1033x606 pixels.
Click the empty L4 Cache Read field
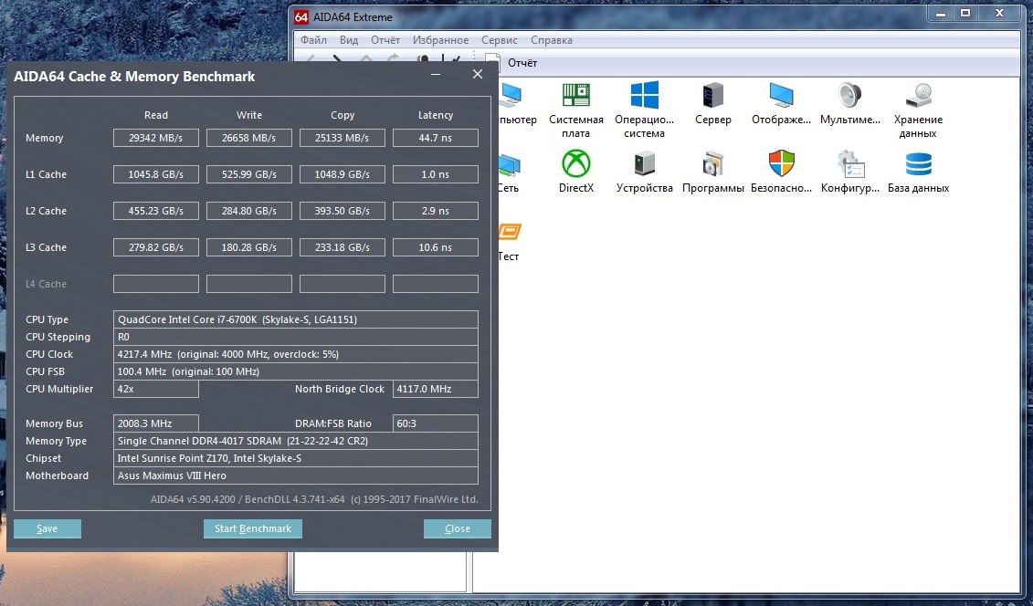156,284
